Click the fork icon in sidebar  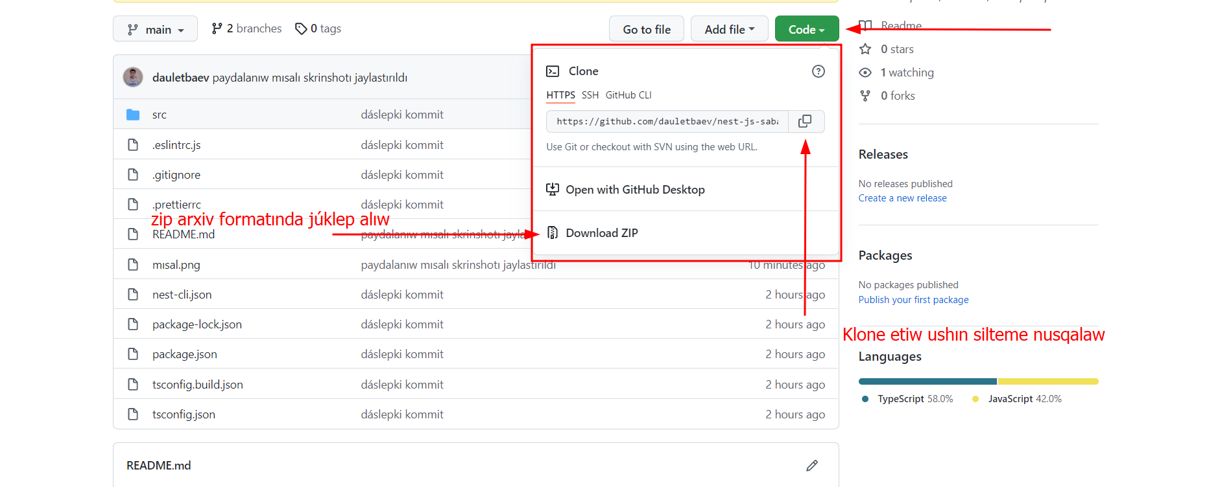[865, 96]
